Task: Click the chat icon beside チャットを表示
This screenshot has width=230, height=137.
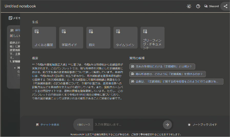Action: tap(37, 125)
